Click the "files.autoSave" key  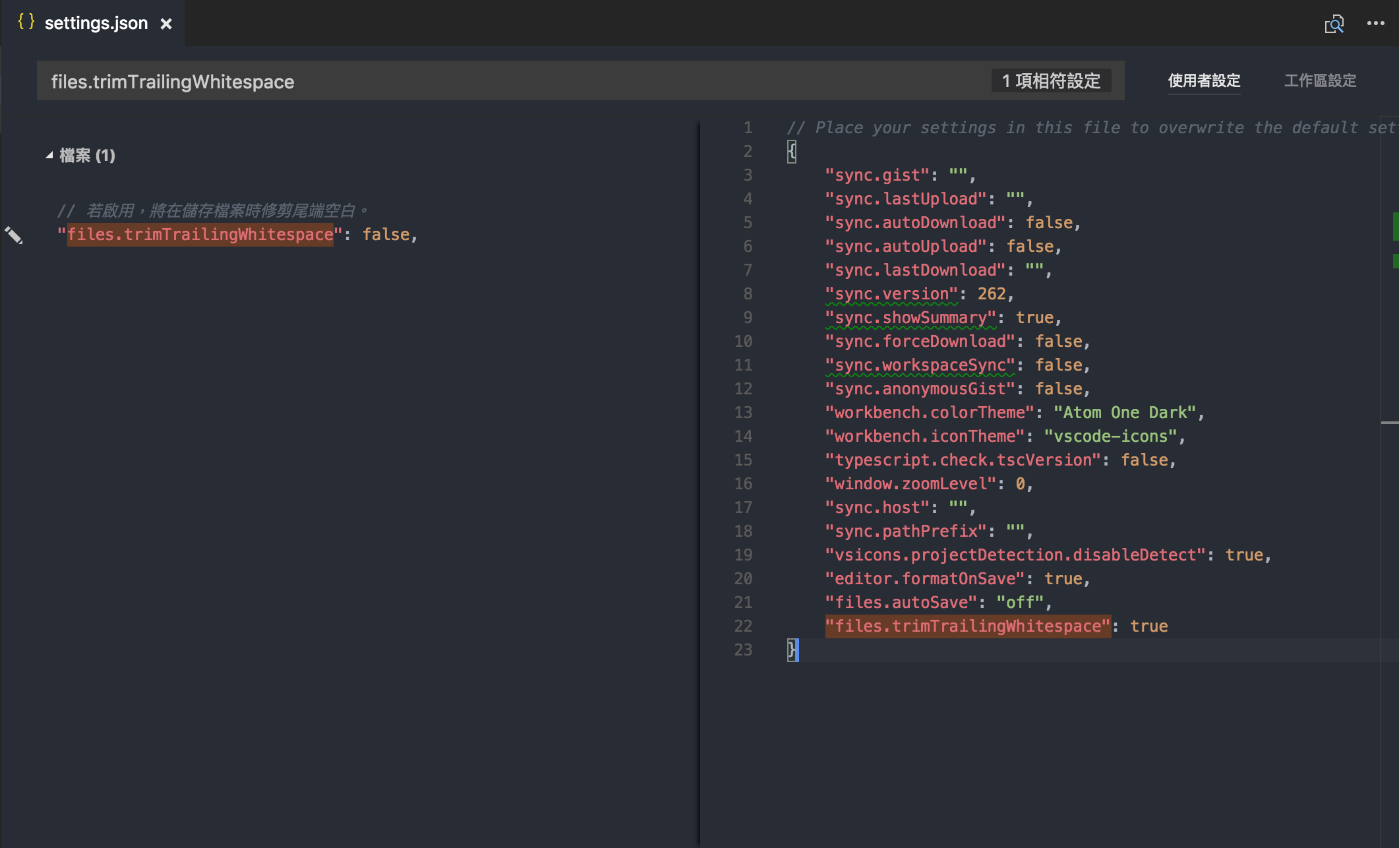point(901,602)
